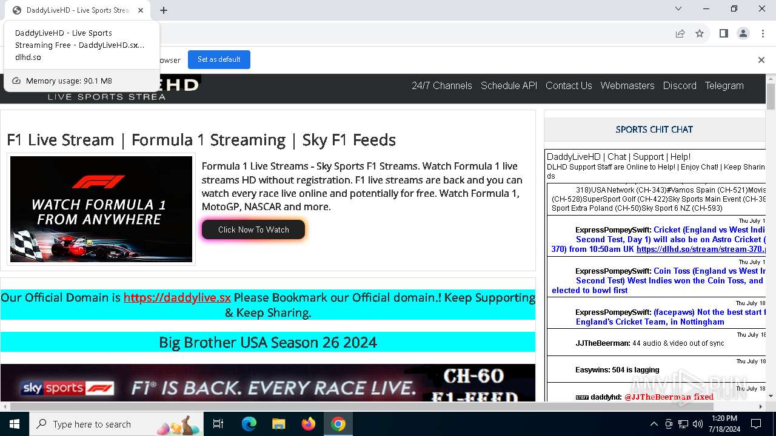The image size is (776, 436).
Task: Click the new tab plus icon
Action: point(164,10)
